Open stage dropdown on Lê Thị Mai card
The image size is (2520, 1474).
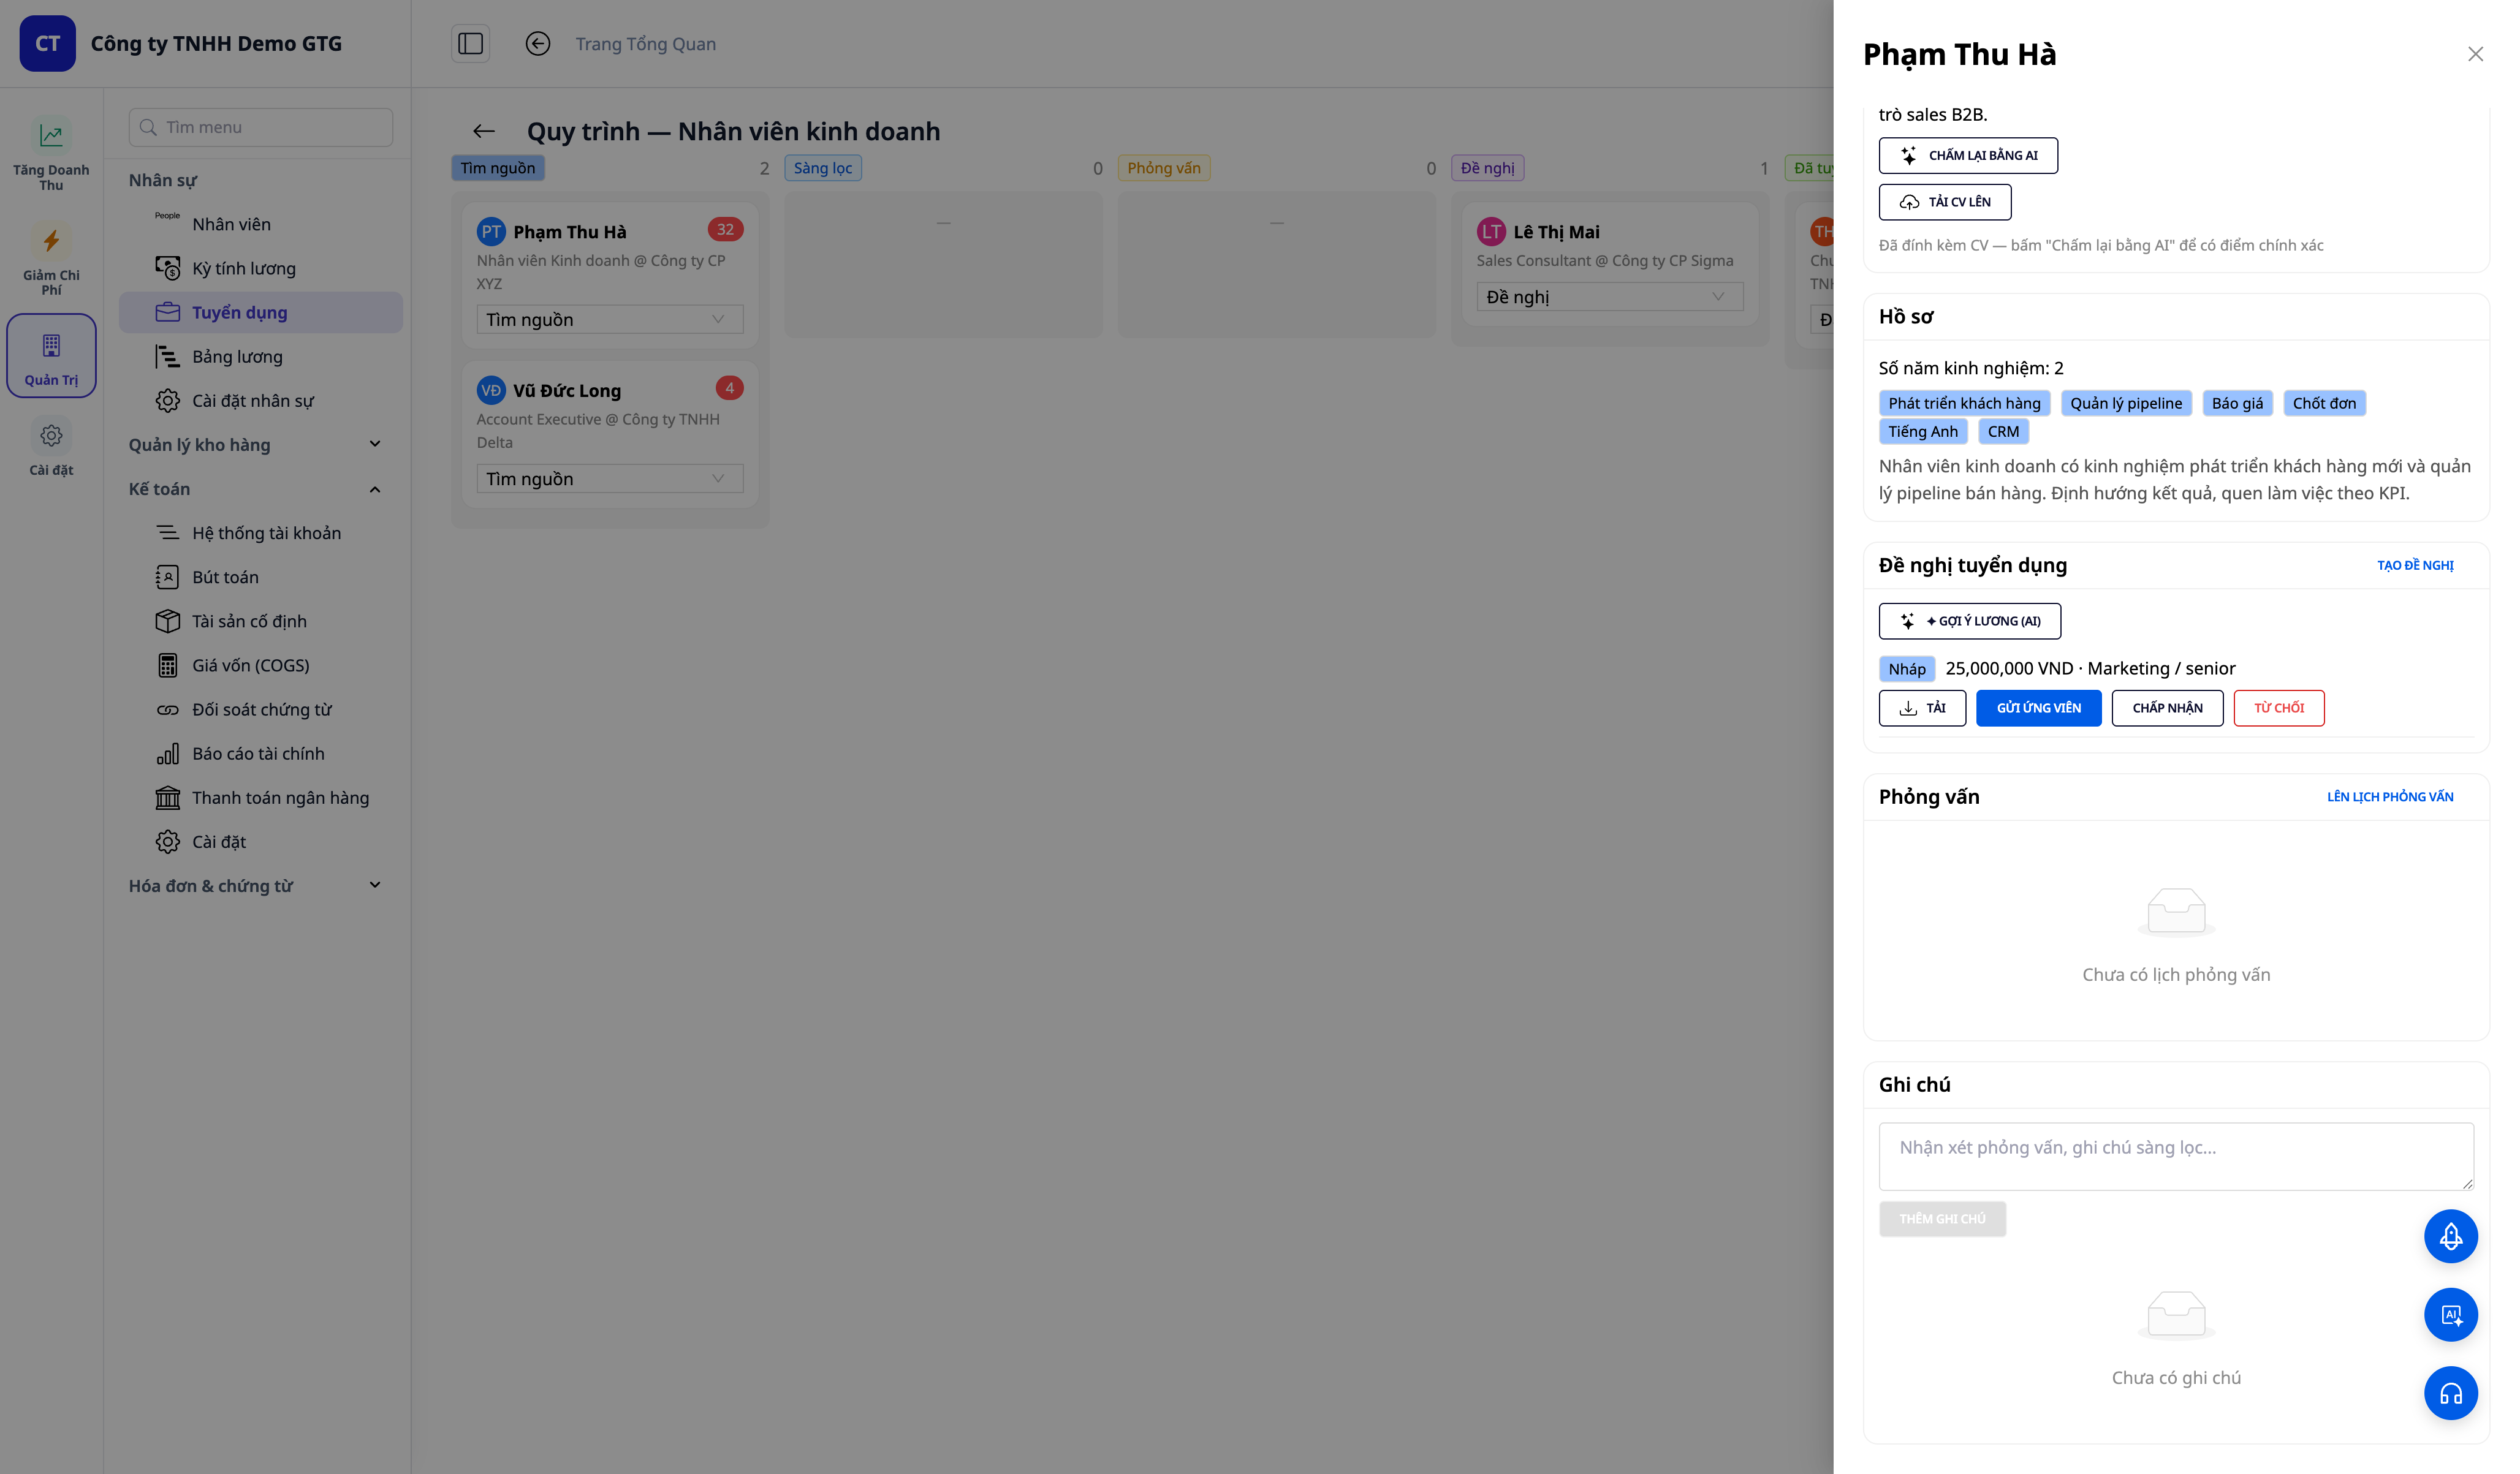[1609, 296]
